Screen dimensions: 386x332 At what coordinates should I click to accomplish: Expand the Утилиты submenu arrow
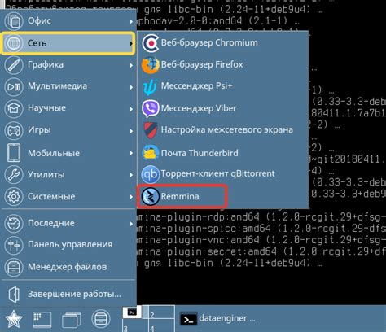[x=131, y=175]
